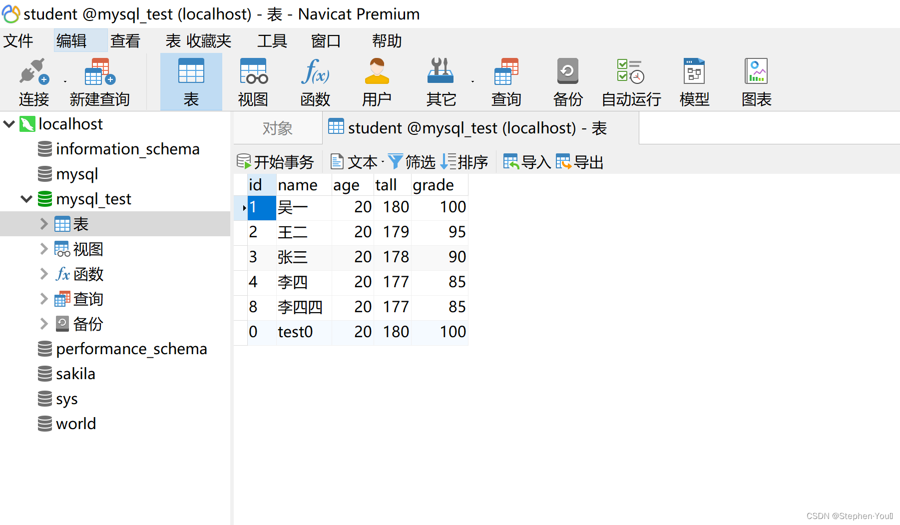The image size is (900, 525).
Task: Switch to the 对象 (Objects) tab
Action: point(278,128)
